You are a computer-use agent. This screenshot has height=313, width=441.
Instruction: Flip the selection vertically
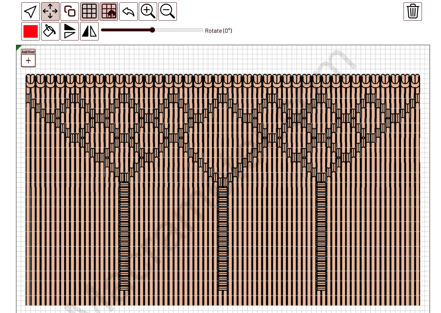coord(70,31)
